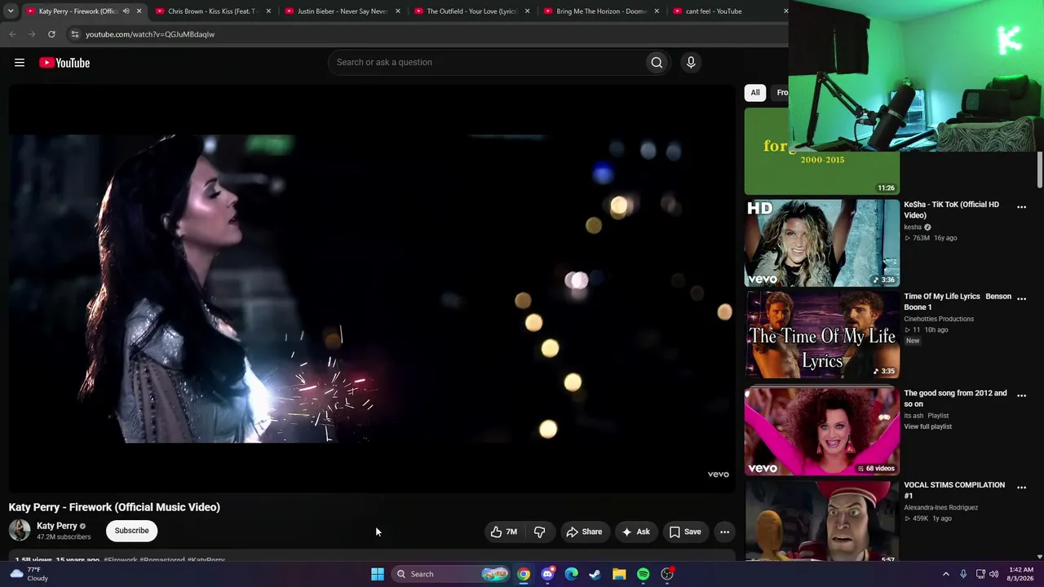Image resolution: width=1044 pixels, height=587 pixels.
Task: Mute the Katy Perry tab audio
Action: click(126, 11)
